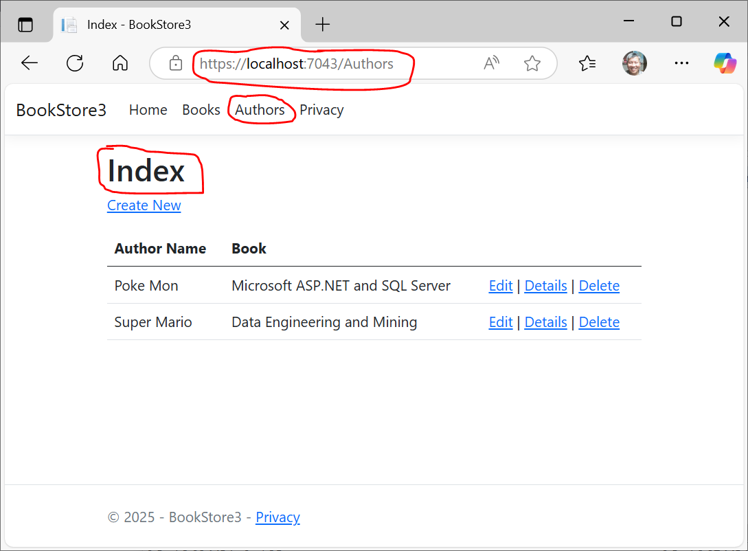Minimize the browser window

click(628, 21)
